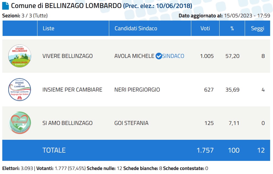Click the Seggi column header

(x=258, y=28)
